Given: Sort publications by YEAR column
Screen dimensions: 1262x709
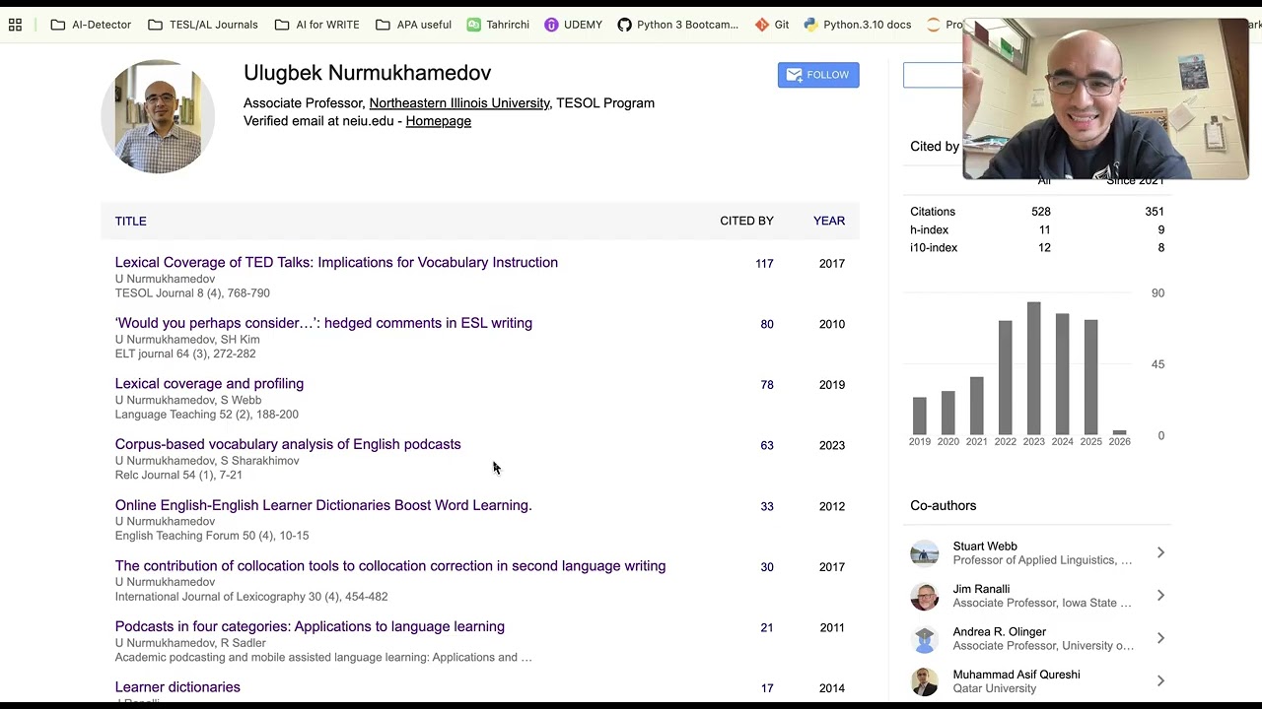Looking at the screenshot, I should pos(829,221).
